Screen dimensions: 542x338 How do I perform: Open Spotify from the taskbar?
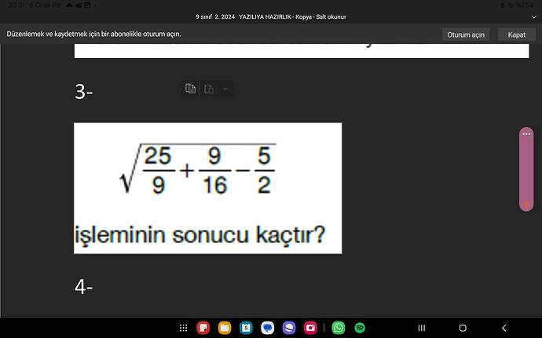360,328
